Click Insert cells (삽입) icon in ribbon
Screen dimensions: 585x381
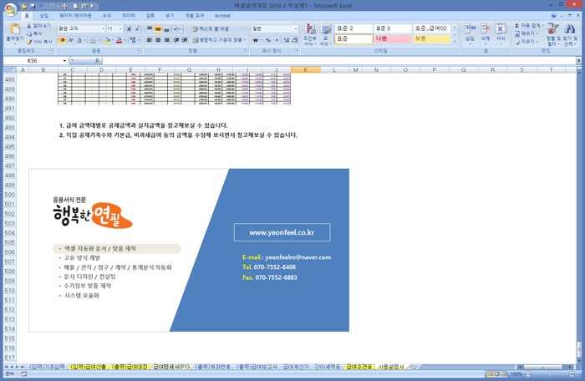(470, 33)
